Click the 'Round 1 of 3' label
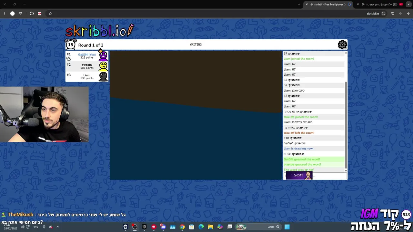413x232 pixels. pyautogui.click(x=91, y=45)
